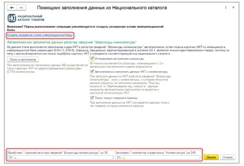Click the Обработано 1 записей status label
The width and height of the screenshot is (244, 166).
(57, 152)
